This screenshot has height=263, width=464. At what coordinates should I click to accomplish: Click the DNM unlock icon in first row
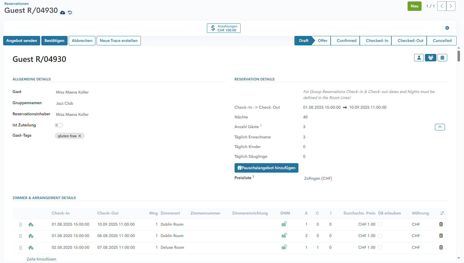coord(284,224)
